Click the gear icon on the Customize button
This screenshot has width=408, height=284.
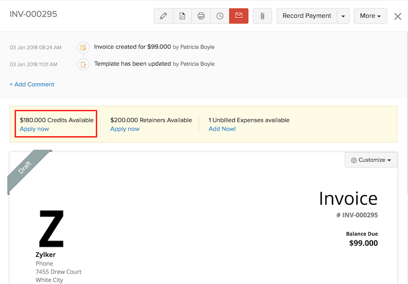(x=354, y=159)
